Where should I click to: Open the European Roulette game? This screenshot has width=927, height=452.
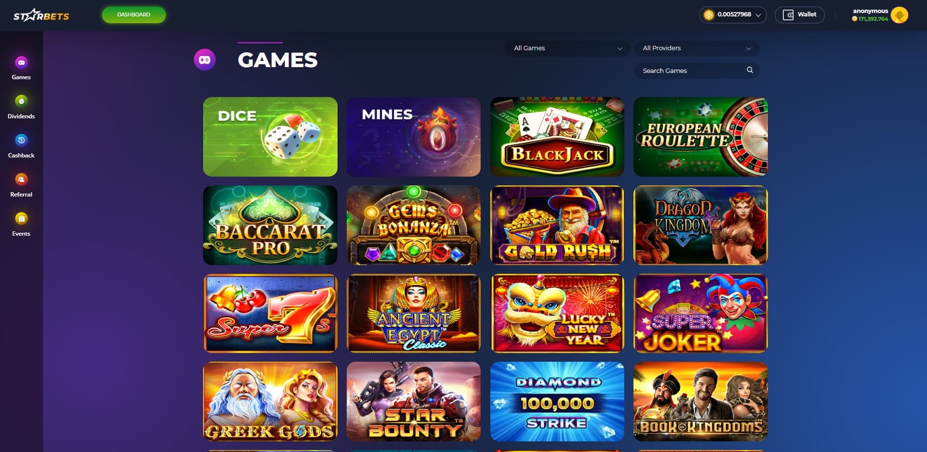pos(701,137)
